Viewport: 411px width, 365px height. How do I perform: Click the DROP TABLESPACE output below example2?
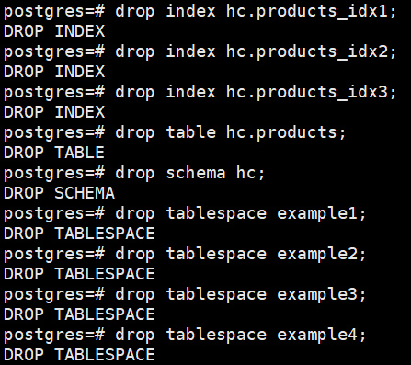click(79, 274)
